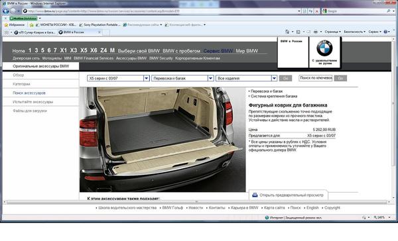Expand the transport and luggage category dropdown
The image size is (398, 241).
(x=210, y=78)
